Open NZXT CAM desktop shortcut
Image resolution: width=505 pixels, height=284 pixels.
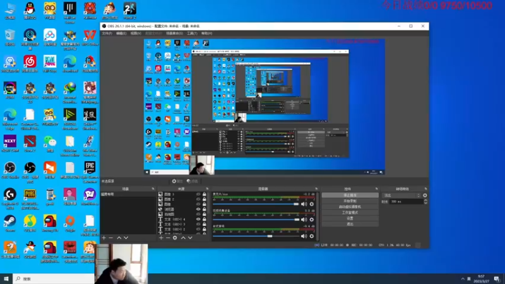[10, 144]
